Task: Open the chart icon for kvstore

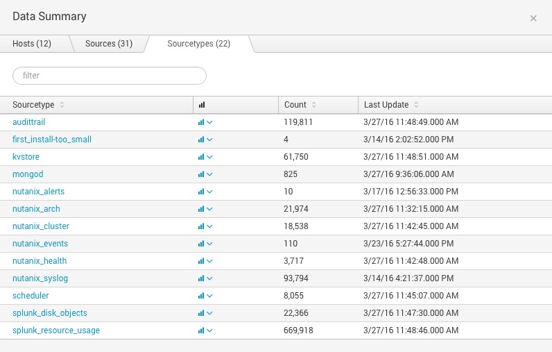Action: (201, 157)
